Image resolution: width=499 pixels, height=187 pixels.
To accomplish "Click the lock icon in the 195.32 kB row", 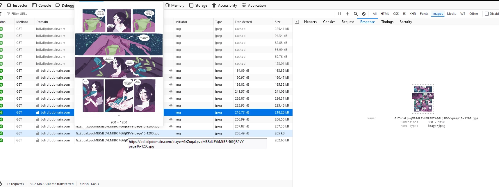I will (38, 84).
